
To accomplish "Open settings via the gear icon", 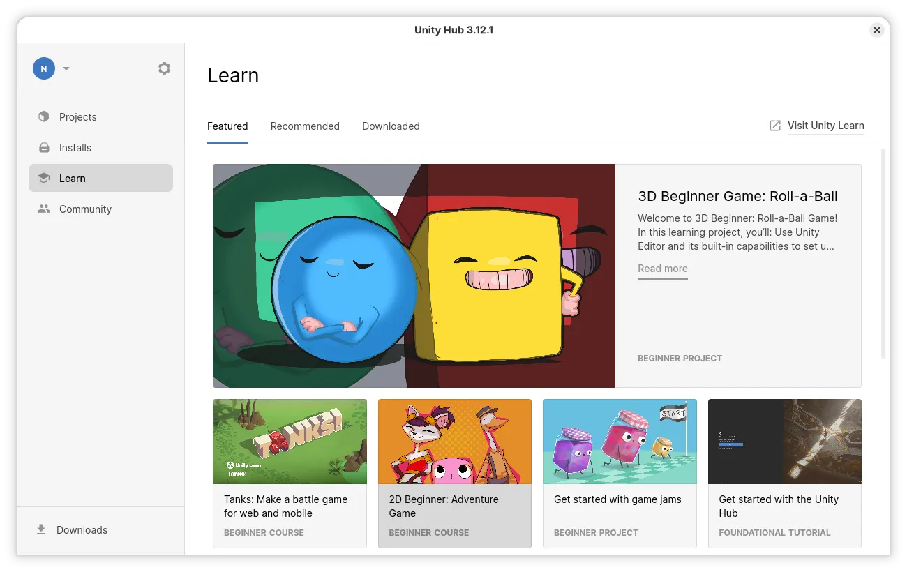I will 164,68.
